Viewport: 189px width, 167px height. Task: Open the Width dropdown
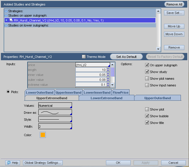coord(55,126)
